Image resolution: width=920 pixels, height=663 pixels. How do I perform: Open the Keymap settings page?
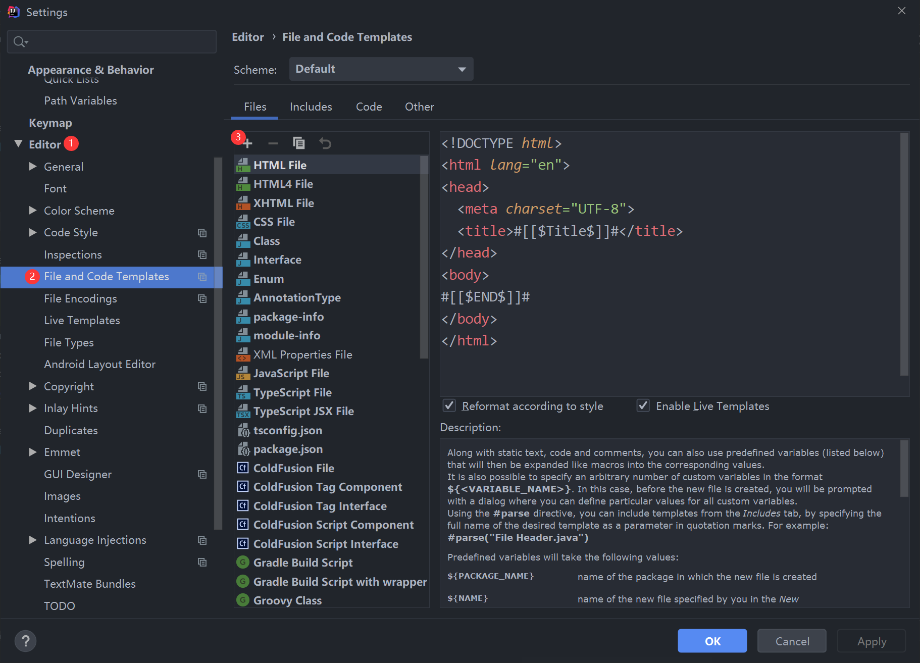(50, 123)
